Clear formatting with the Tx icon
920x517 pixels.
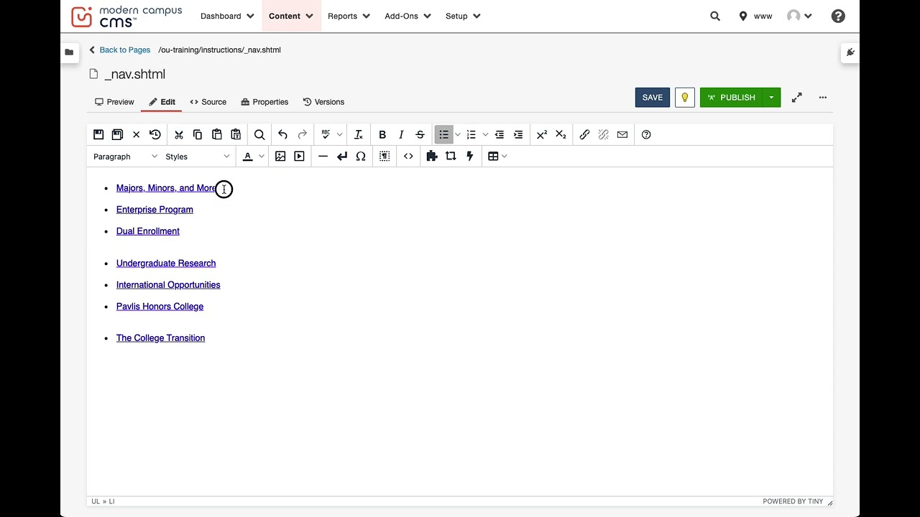point(358,134)
